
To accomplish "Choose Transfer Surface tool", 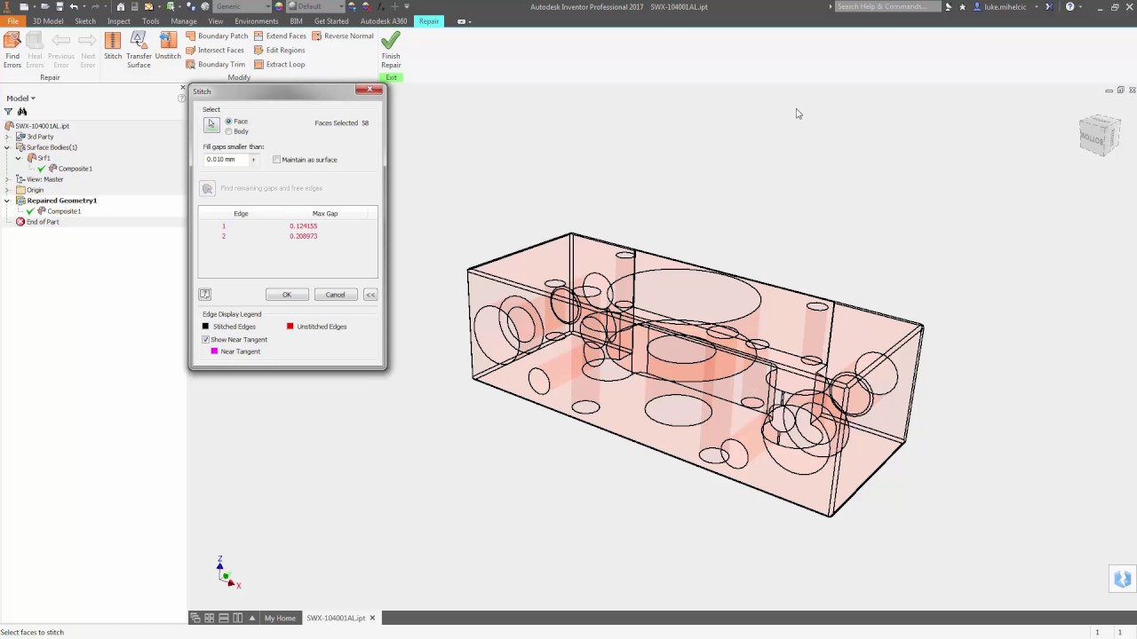I will (139, 50).
